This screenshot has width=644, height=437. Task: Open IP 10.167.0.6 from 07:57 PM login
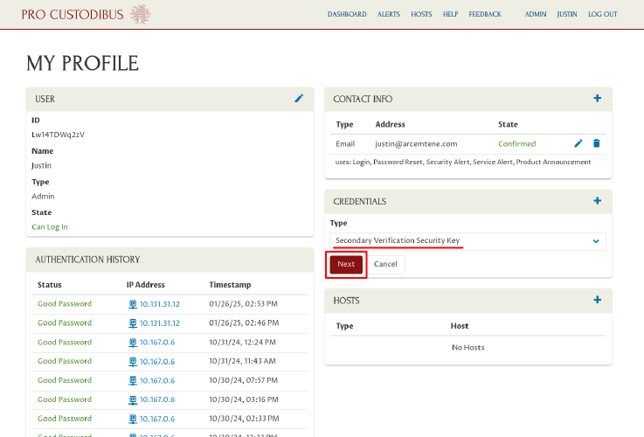(x=157, y=381)
